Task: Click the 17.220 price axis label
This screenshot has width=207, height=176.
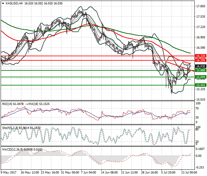Action: (201, 27)
